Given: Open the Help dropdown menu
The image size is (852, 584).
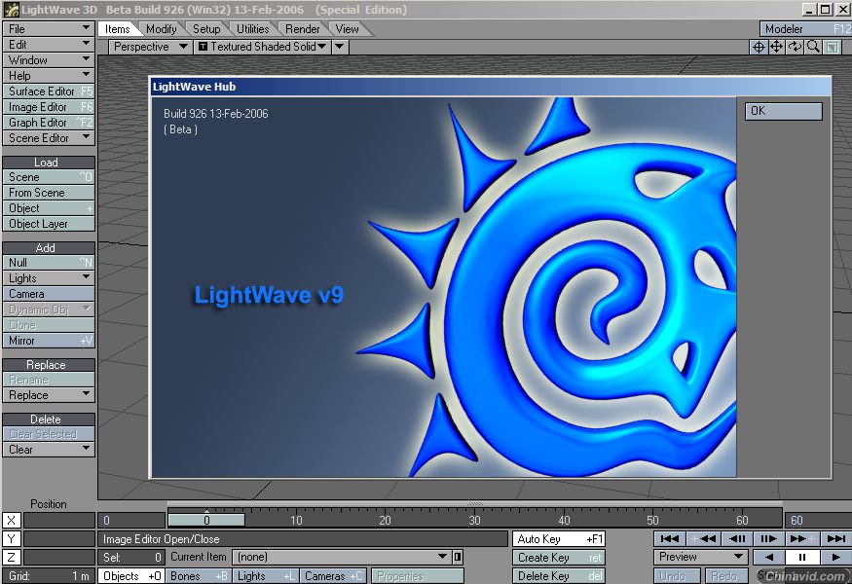Looking at the screenshot, I should coord(49,76).
